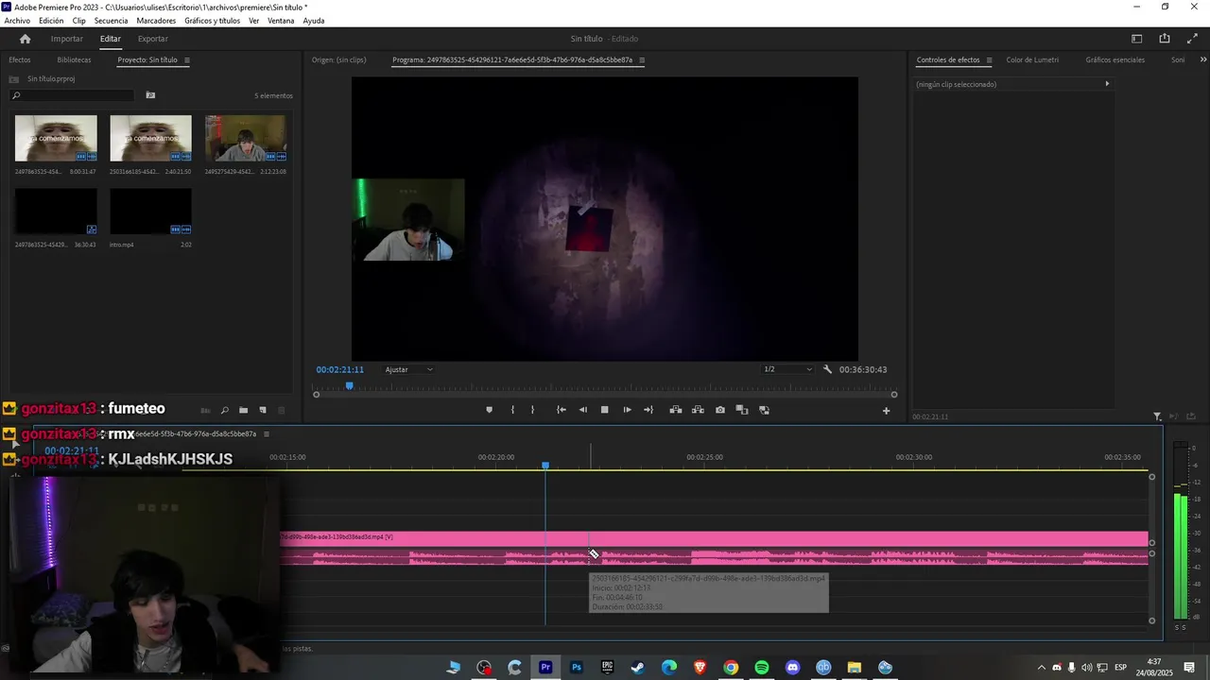The image size is (1210, 680).
Task: Click the Lift button
Action: point(676,410)
